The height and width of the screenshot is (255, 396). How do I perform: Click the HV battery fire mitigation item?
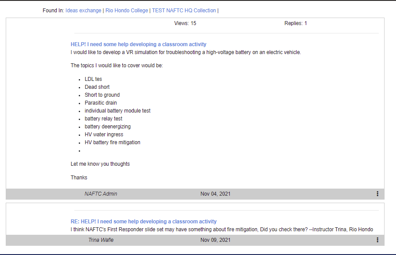coord(112,142)
